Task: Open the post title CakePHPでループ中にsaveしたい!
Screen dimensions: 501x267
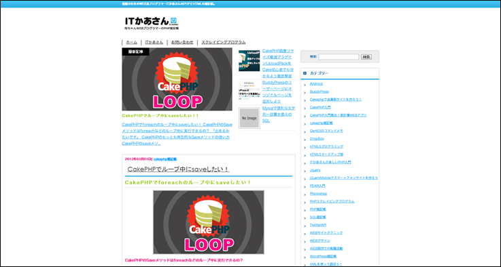Action: (x=178, y=169)
